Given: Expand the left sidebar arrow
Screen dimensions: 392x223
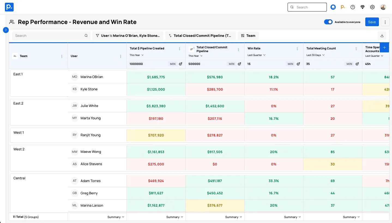Looking at the screenshot, I should [6, 30].
